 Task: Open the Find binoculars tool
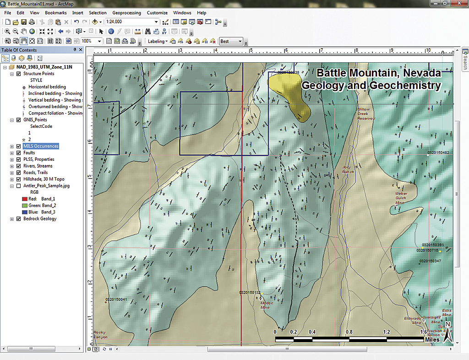pyautogui.click(x=148, y=32)
